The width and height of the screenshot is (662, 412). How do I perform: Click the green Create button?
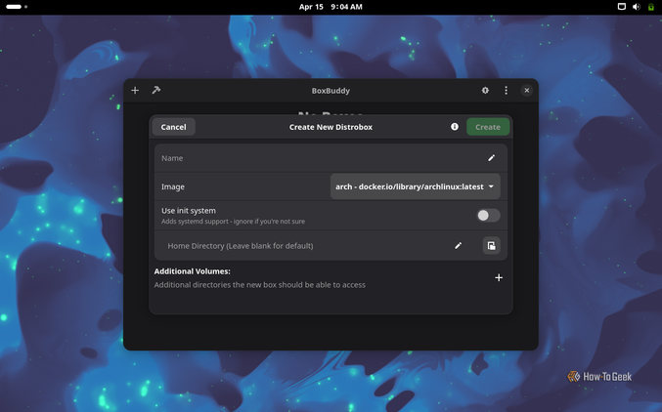pos(488,127)
